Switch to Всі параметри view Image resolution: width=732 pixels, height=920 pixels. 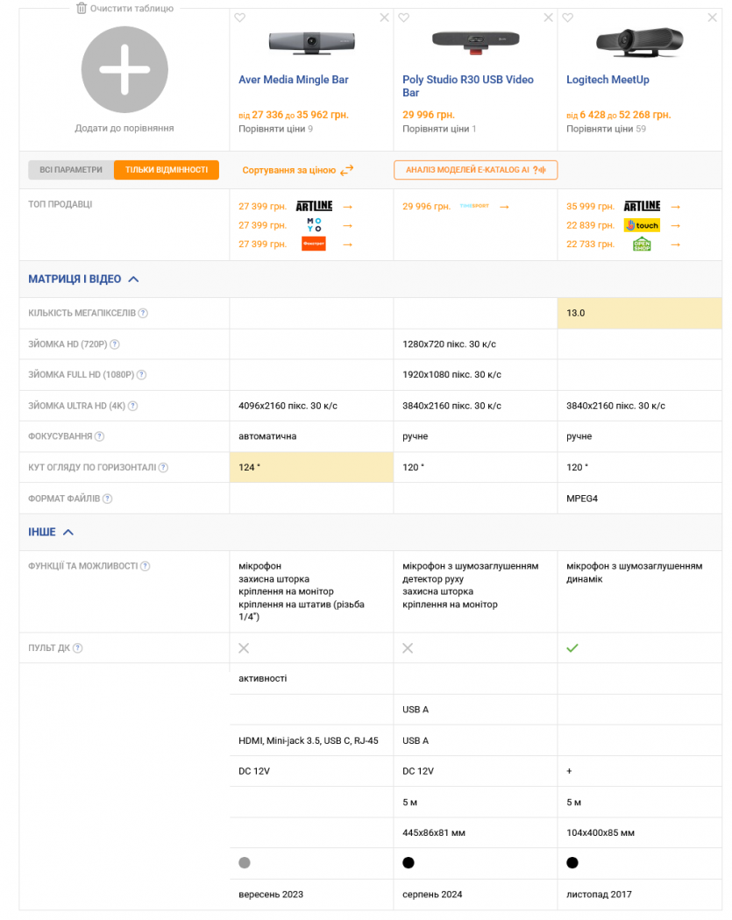coord(71,170)
